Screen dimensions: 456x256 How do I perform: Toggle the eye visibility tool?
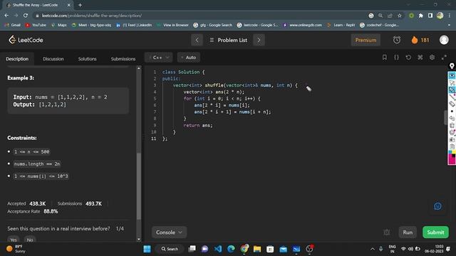452,75
